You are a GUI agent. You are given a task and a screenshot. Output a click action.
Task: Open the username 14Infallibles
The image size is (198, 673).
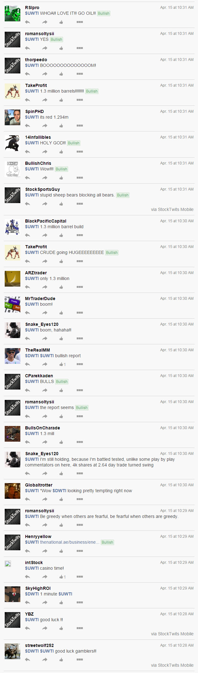pyautogui.click(x=38, y=137)
